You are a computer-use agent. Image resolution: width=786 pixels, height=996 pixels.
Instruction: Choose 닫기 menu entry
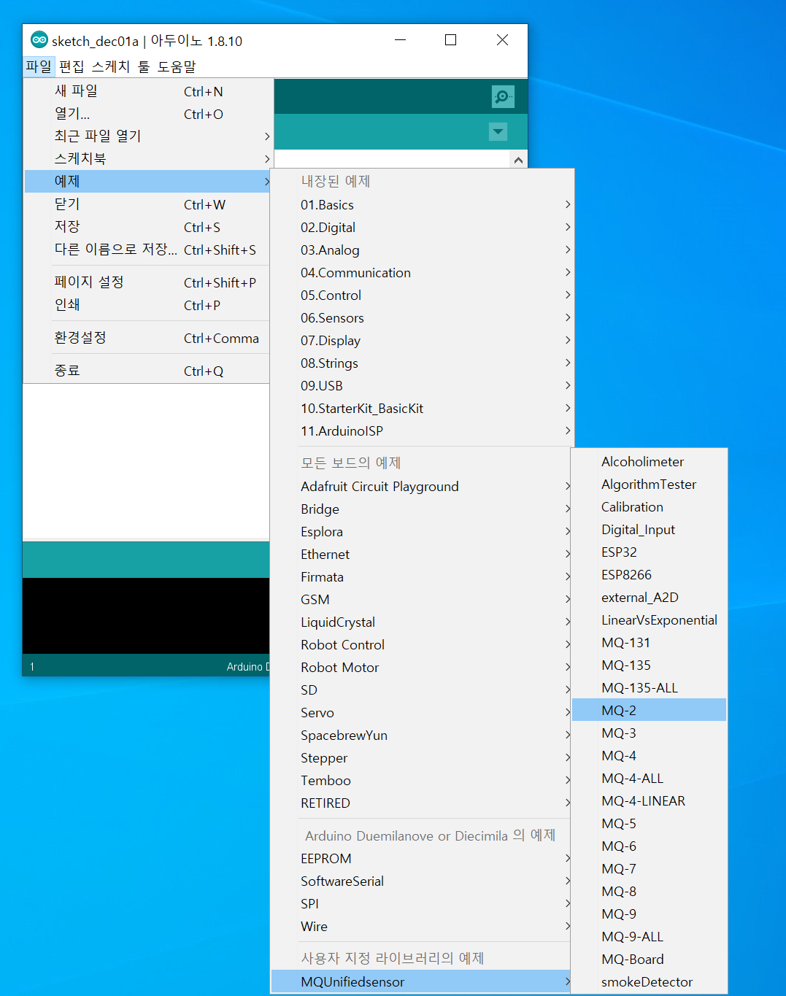coord(148,204)
